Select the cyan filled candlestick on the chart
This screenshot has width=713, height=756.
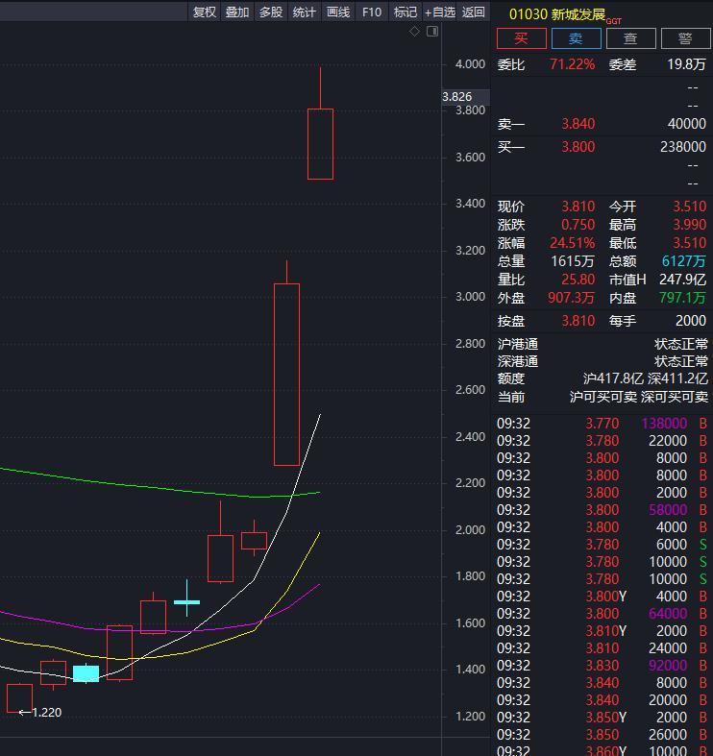[x=86, y=673]
